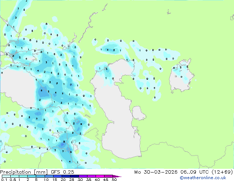The image size is (234, 181).
Task: Choose the 20–25 mm legend swatch
Action: tap(66, 176)
